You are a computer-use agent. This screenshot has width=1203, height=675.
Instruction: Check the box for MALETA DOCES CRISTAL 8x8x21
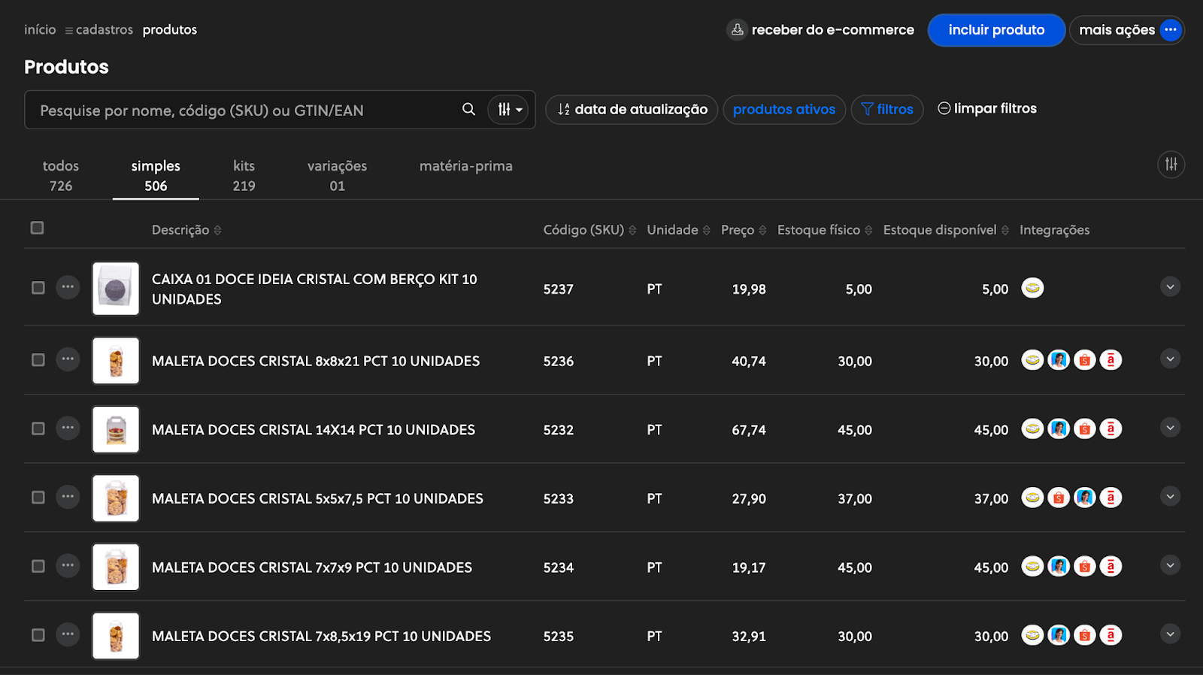pos(38,360)
